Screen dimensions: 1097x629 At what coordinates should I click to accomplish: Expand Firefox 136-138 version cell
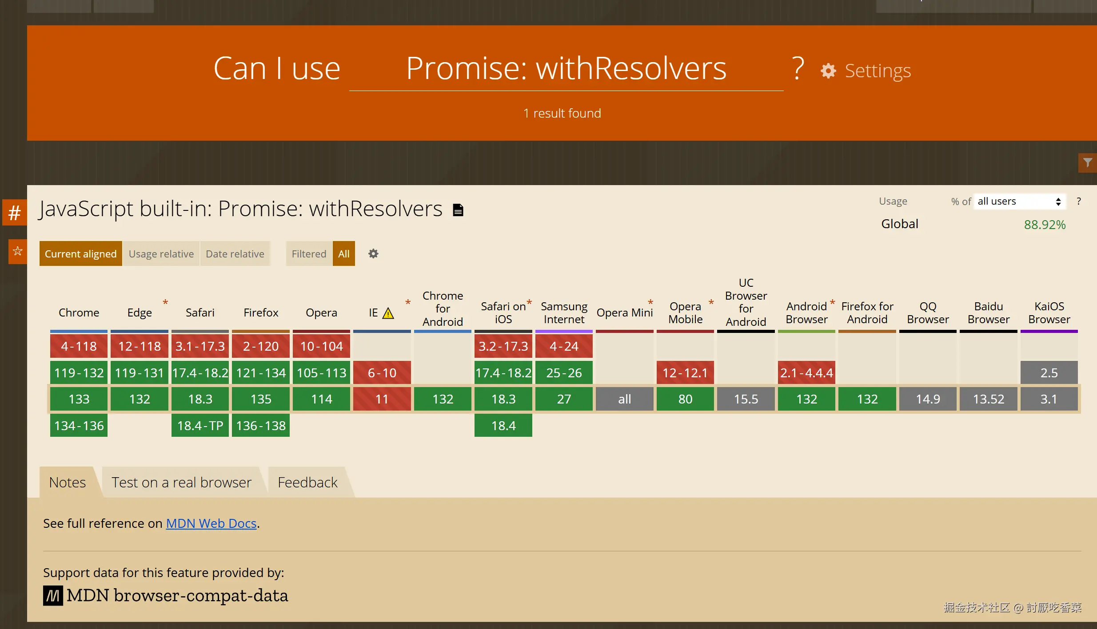pos(261,426)
